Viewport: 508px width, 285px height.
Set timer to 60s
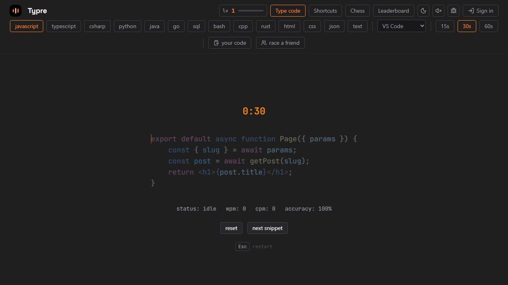point(489,26)
